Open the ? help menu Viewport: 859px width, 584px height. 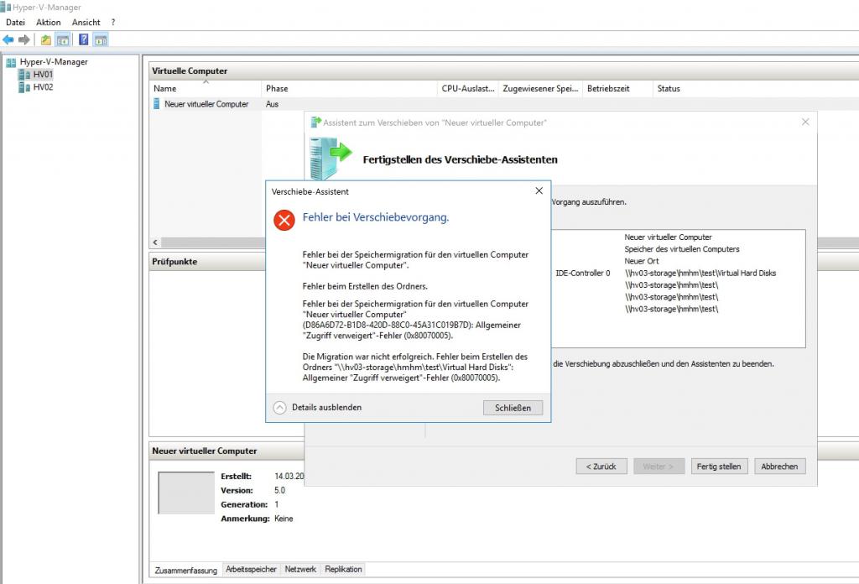113,23
